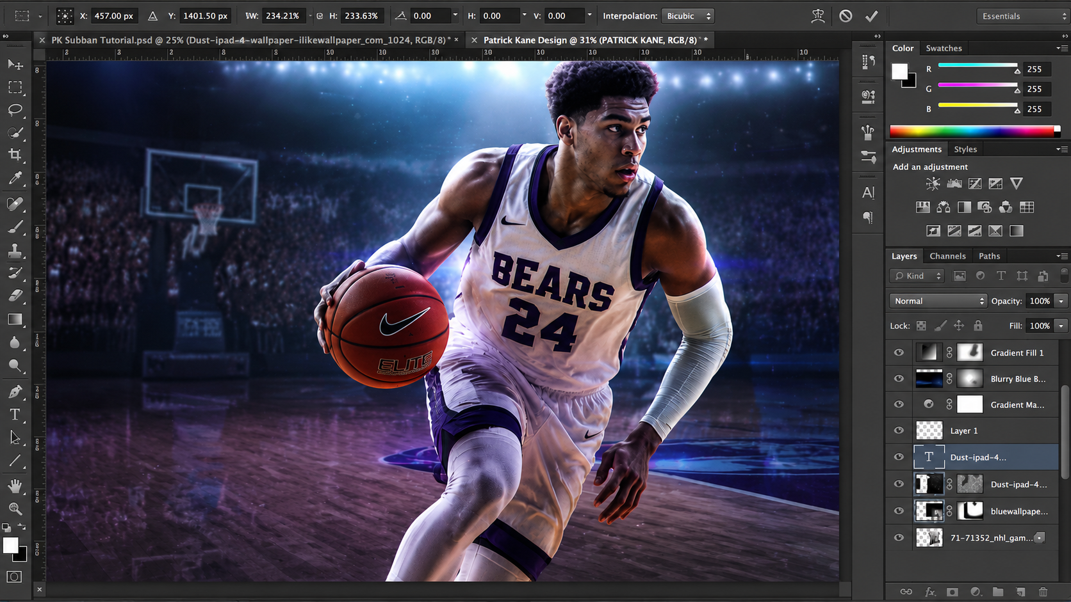Commit the transform with checkmark

(871, 16)
